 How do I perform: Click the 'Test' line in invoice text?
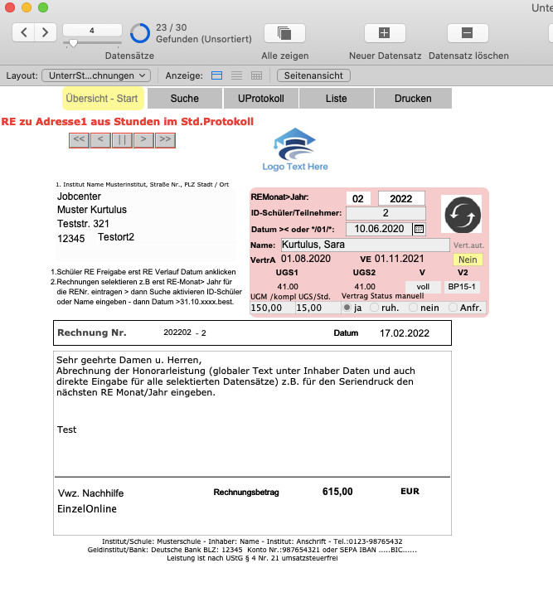(66, 430)
